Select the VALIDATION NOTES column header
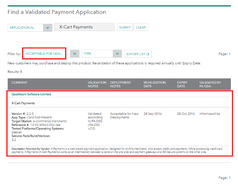 97,84
